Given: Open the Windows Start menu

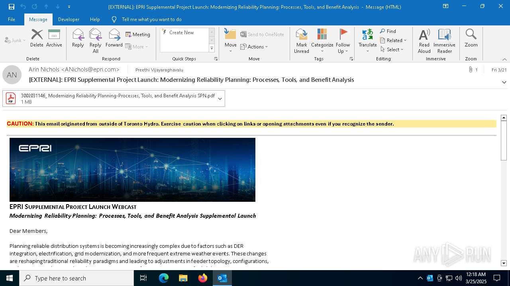Looking at the screenshot, I should tap(10, 278).
